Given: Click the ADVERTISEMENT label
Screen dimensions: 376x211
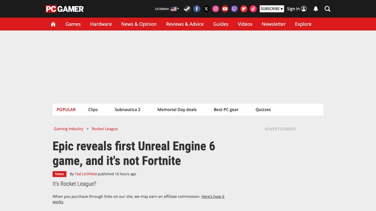Looking at the screenshot, I should click(280, 129).
